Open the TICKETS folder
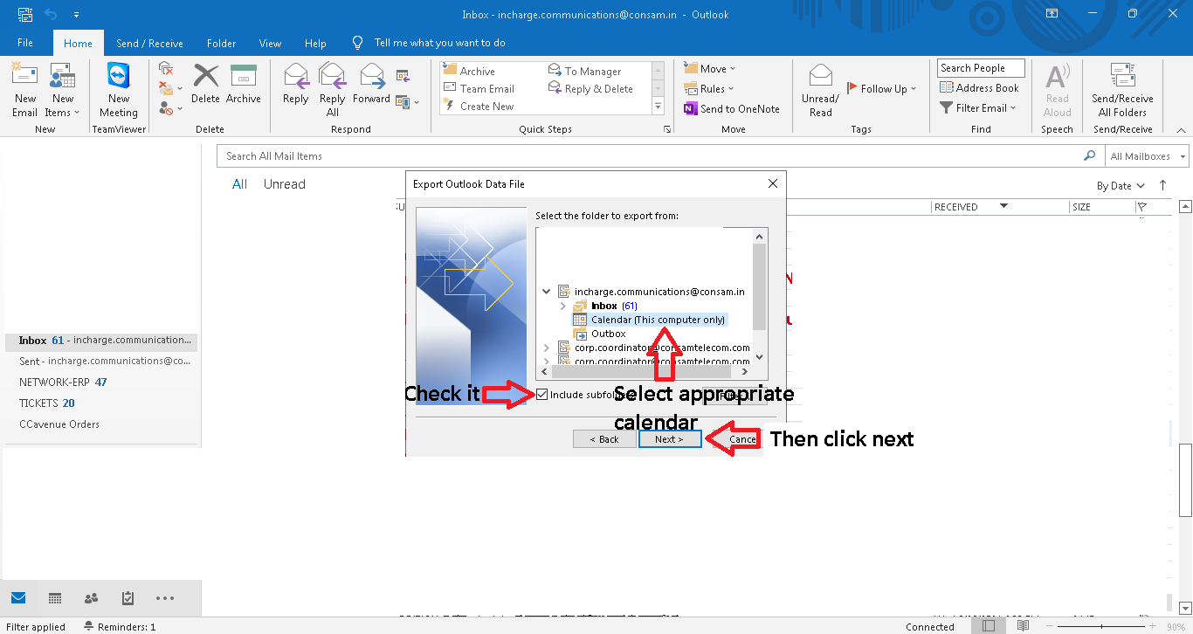 coord(100,403)
